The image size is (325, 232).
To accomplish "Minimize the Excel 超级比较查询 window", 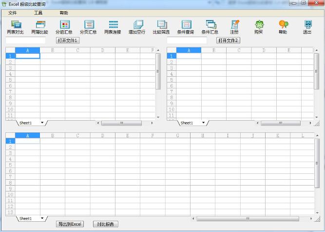I will click(x=294, y=3).
